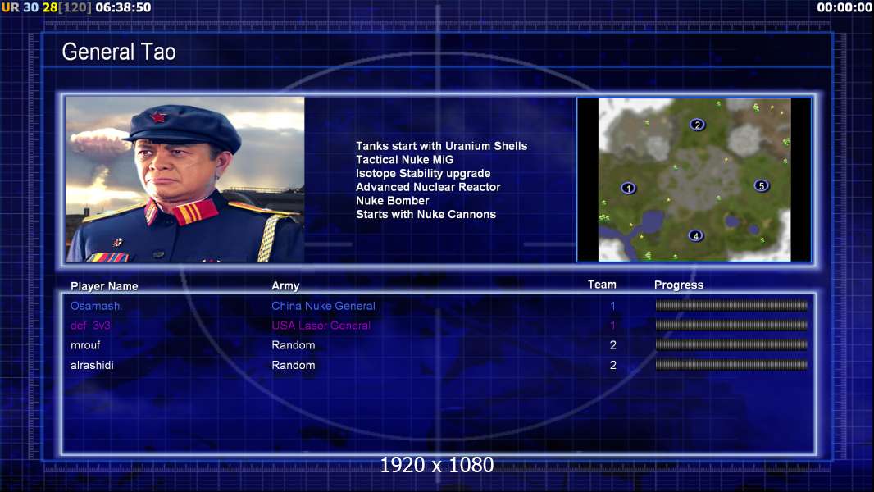
Task: Click the def_3v3 loading progress bar
Action: (x=731, y=325)
